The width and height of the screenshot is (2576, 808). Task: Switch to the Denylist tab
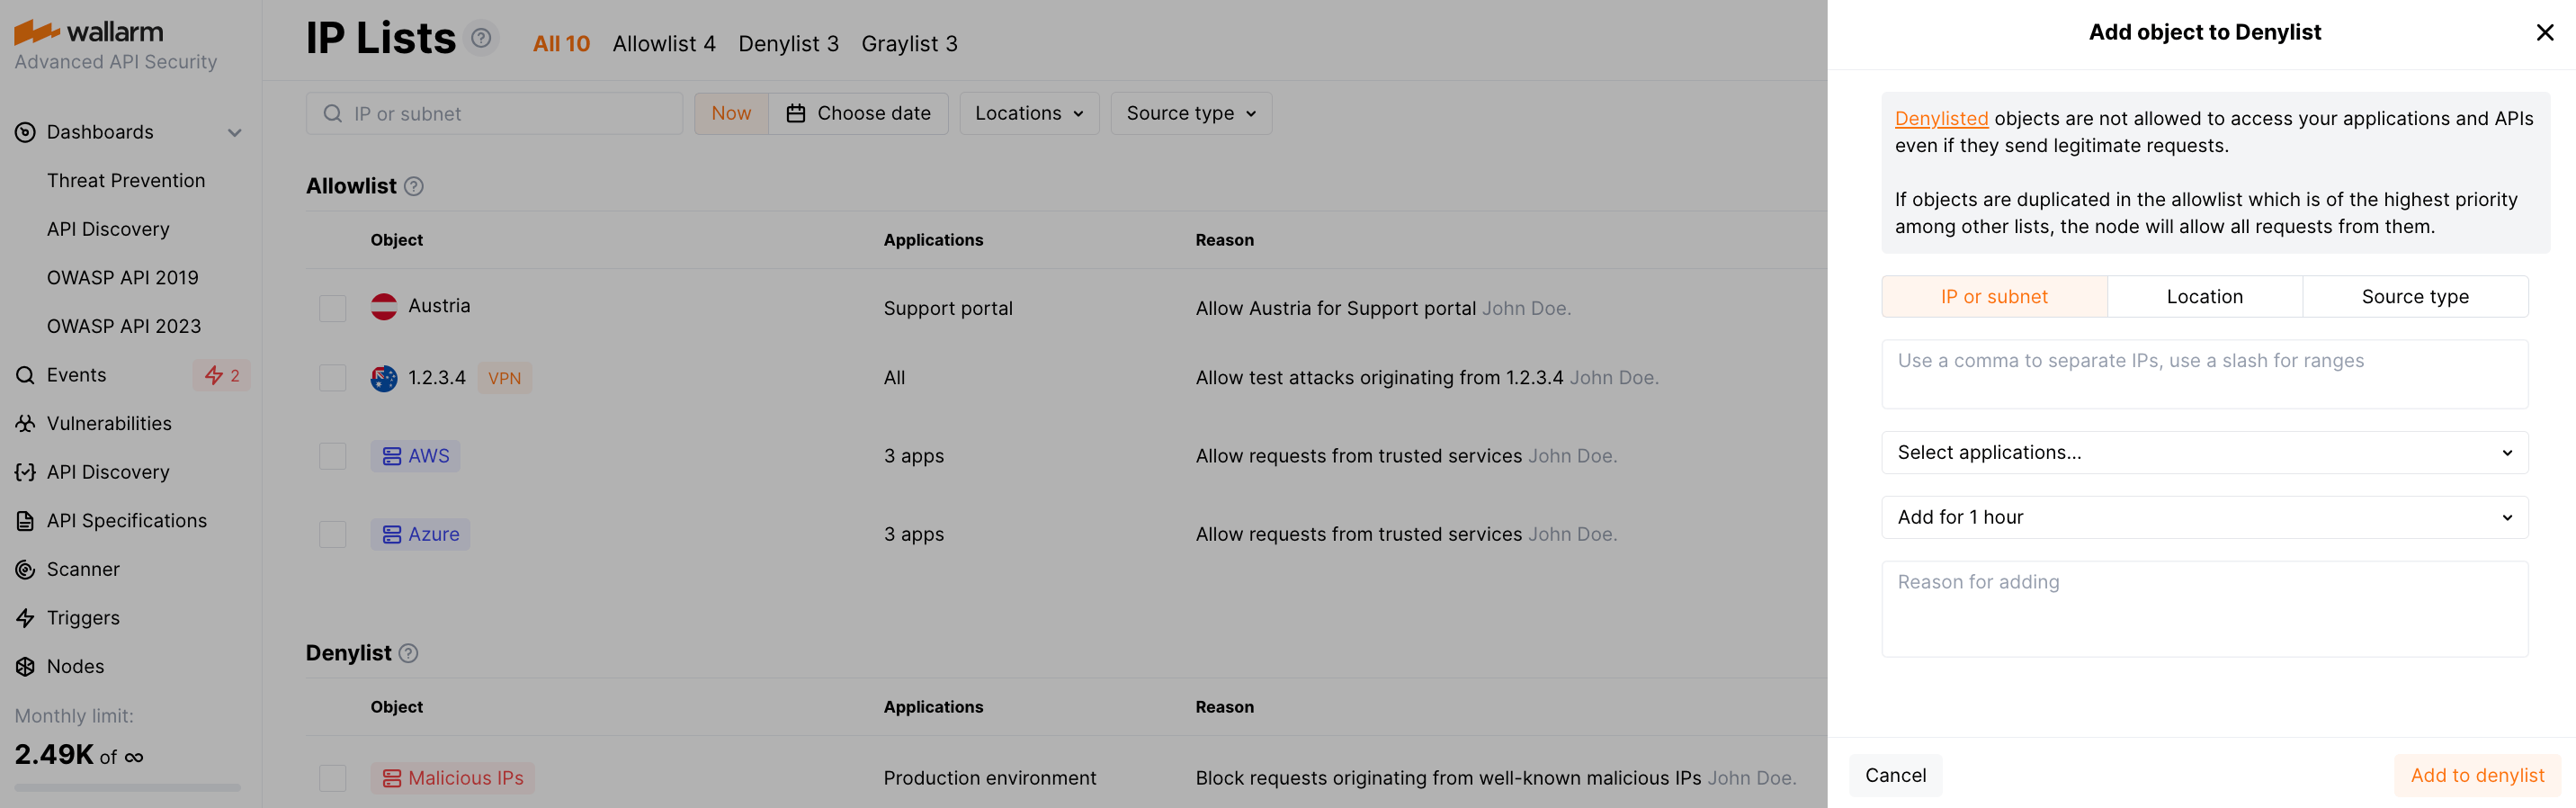(x=788, y=43)
